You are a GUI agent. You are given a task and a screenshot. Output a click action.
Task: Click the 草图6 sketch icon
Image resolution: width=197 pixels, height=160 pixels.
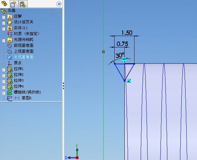(x=10, y=98)
